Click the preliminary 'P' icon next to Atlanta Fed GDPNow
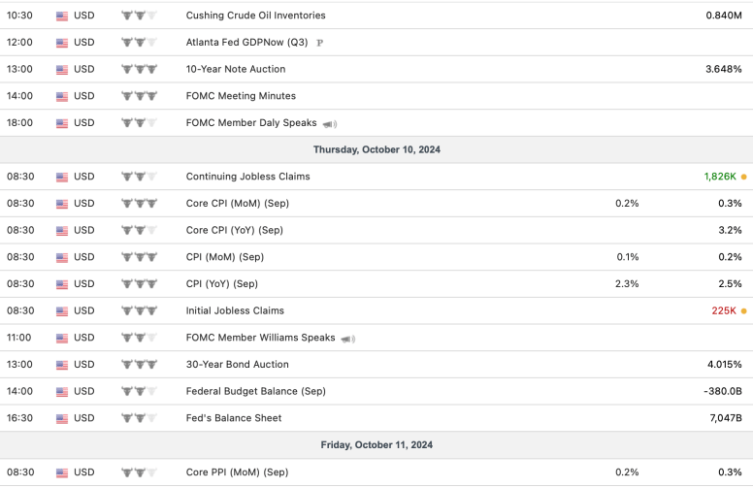753x488 pixels. pos(320,43)
